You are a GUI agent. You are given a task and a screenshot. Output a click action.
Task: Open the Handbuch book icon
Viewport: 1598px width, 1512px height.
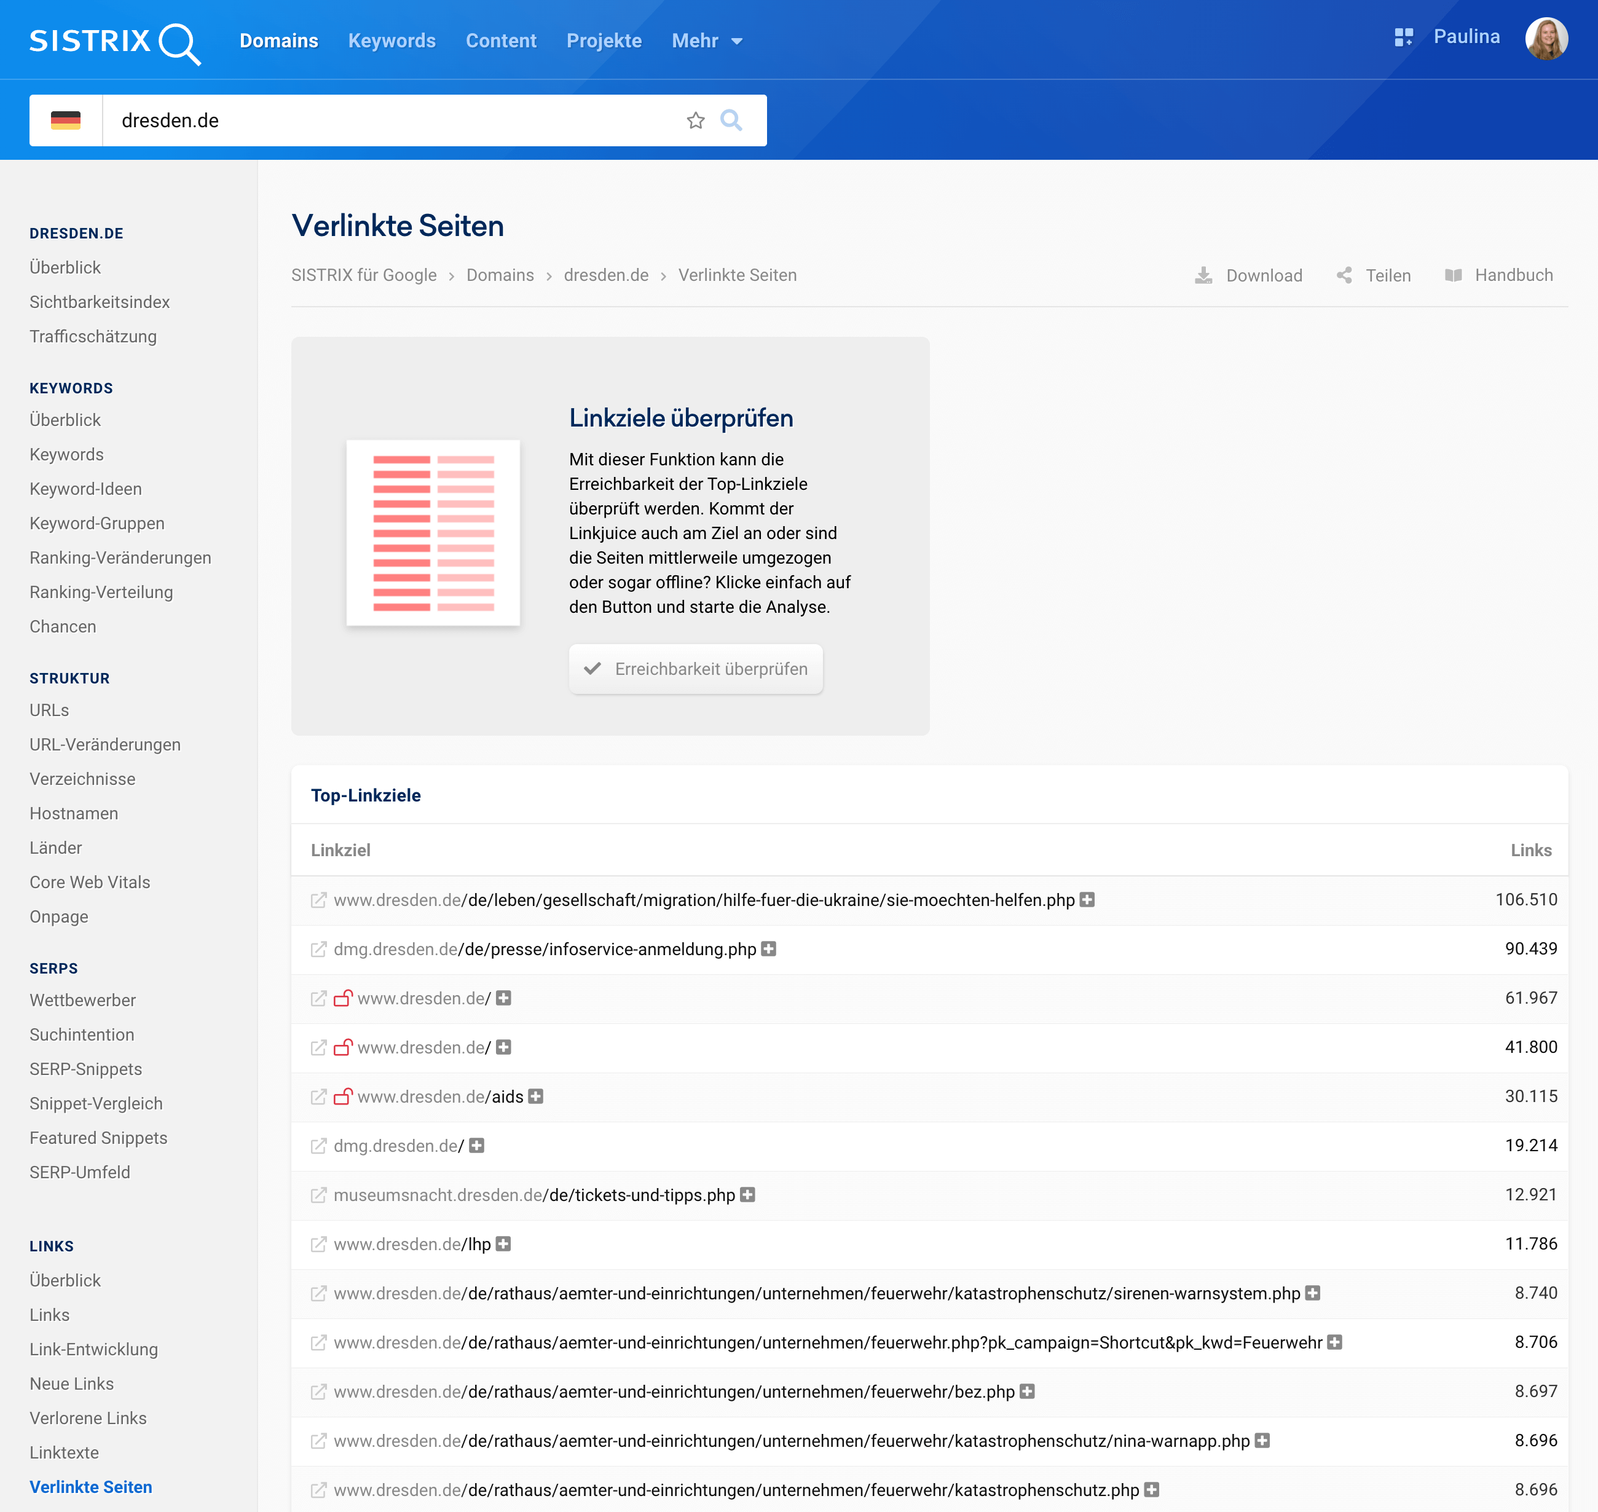coord(1453,275)
